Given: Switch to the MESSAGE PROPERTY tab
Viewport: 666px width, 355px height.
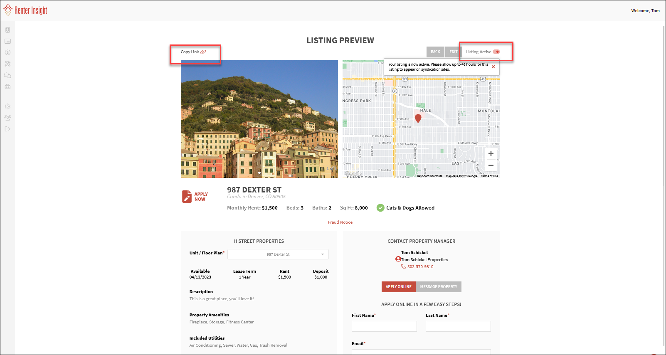Looking at the screenshot, I should pyautogui.click(x=439, y=287).
